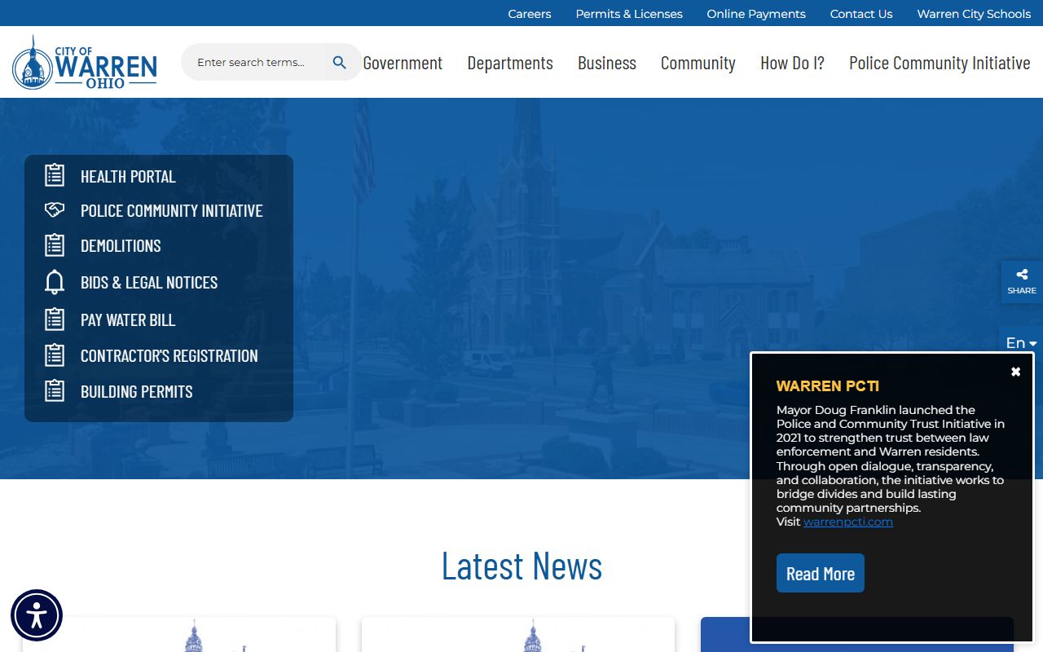Click the bell icon for Bids & Legal Notices

point(55,282)
